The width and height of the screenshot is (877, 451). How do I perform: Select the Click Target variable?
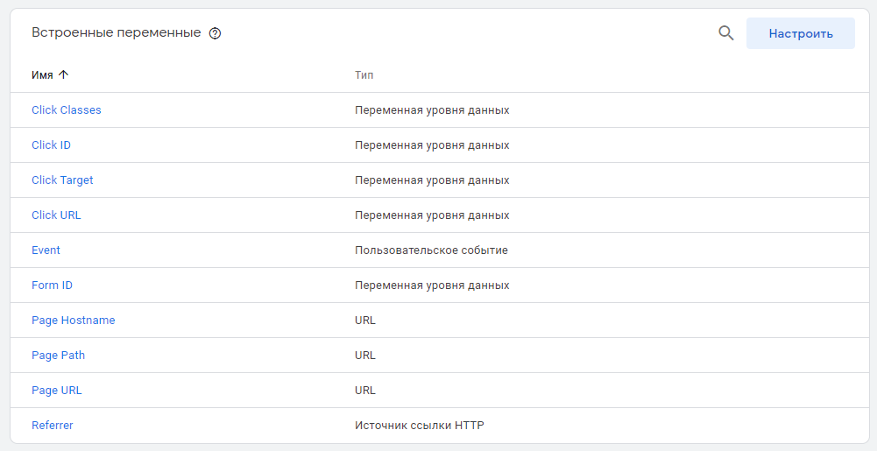(62, 180)
